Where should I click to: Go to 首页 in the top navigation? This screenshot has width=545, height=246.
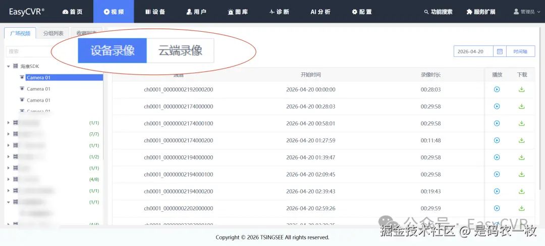click(x=73, y=12)
